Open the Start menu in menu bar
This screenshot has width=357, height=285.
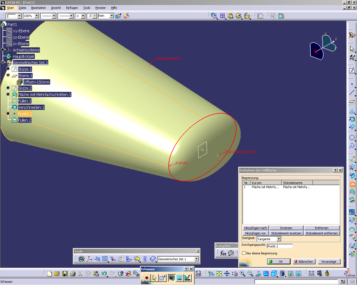10,8
